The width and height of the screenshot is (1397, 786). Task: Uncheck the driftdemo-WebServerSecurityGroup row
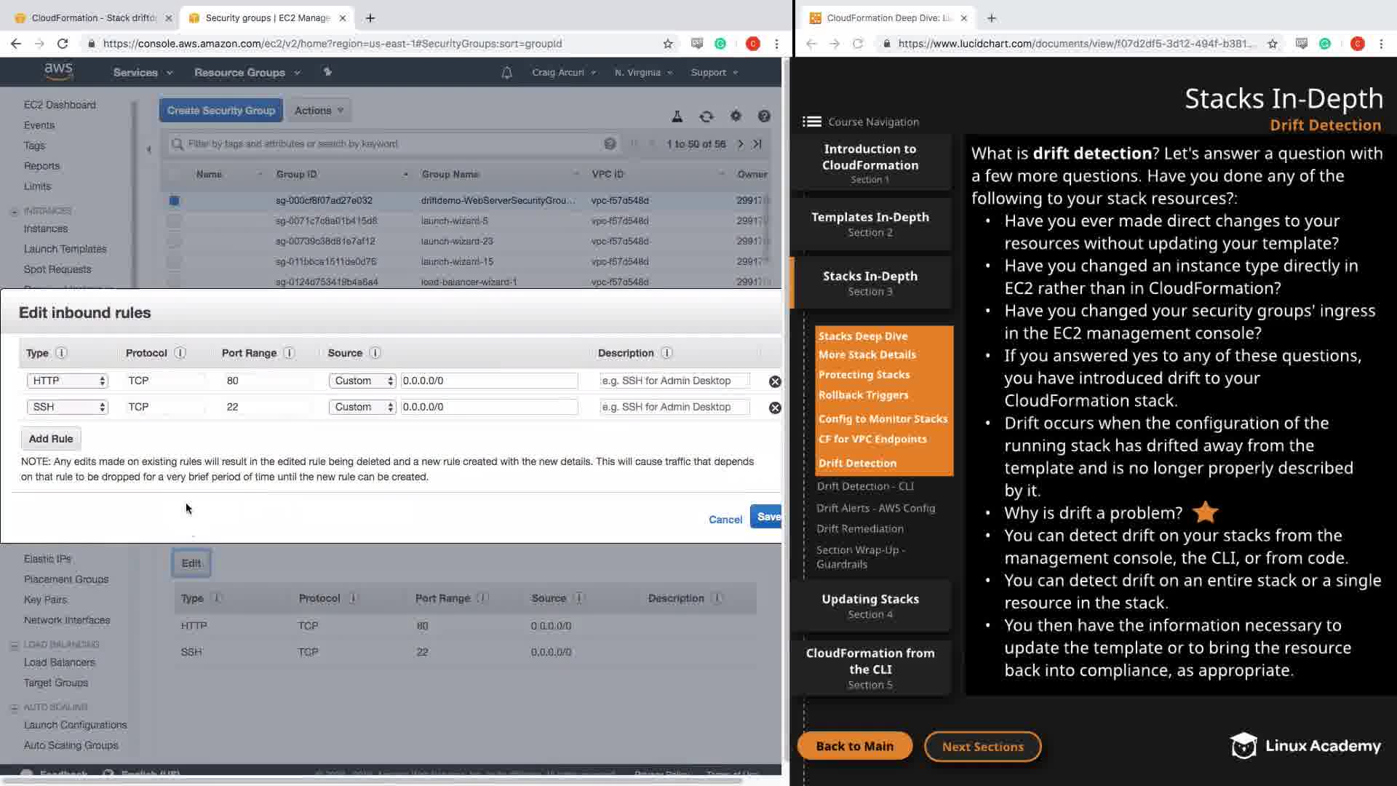pos(174,201)
